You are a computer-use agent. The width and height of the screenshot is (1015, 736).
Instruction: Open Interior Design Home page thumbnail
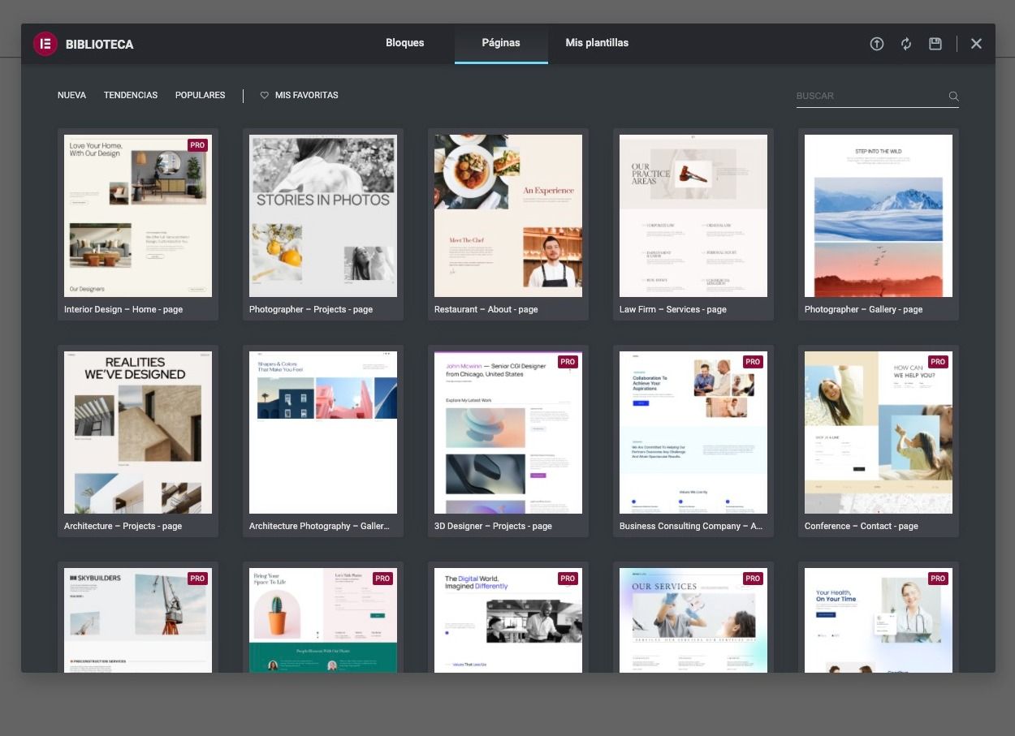tap(138, 216)
